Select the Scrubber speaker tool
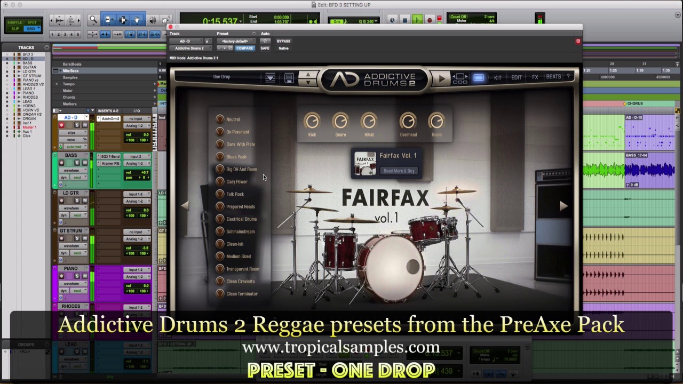Viewport: 683px width, 384px height. point(152,20)
